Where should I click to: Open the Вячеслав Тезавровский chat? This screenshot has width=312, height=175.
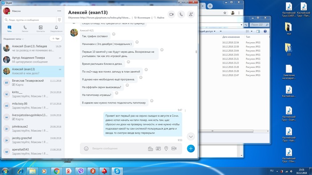click(33, 83)
